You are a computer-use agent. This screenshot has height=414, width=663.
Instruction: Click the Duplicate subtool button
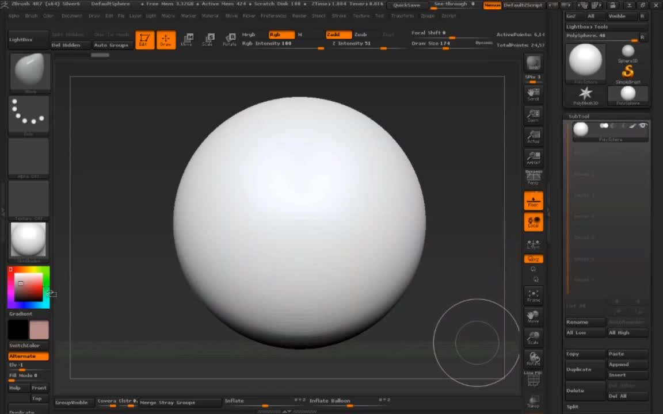coord(579,369)
